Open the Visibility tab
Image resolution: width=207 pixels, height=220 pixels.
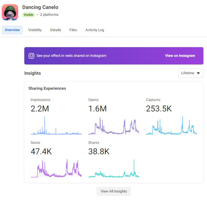(35, 30)
